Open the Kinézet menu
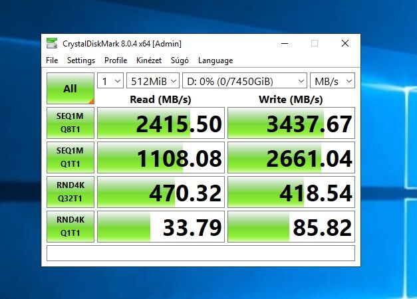The height and width of the screenshot is (299, 417). pos(149,60)
